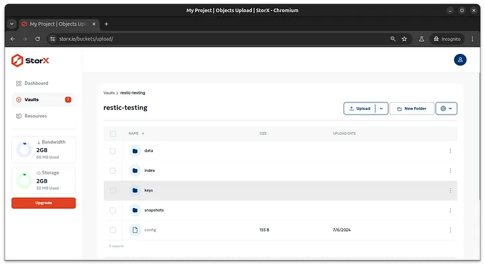Viewport: 485px width, 266px height.
Task: Click the site information icon in address bar
Action: click(x=53, y=39)
